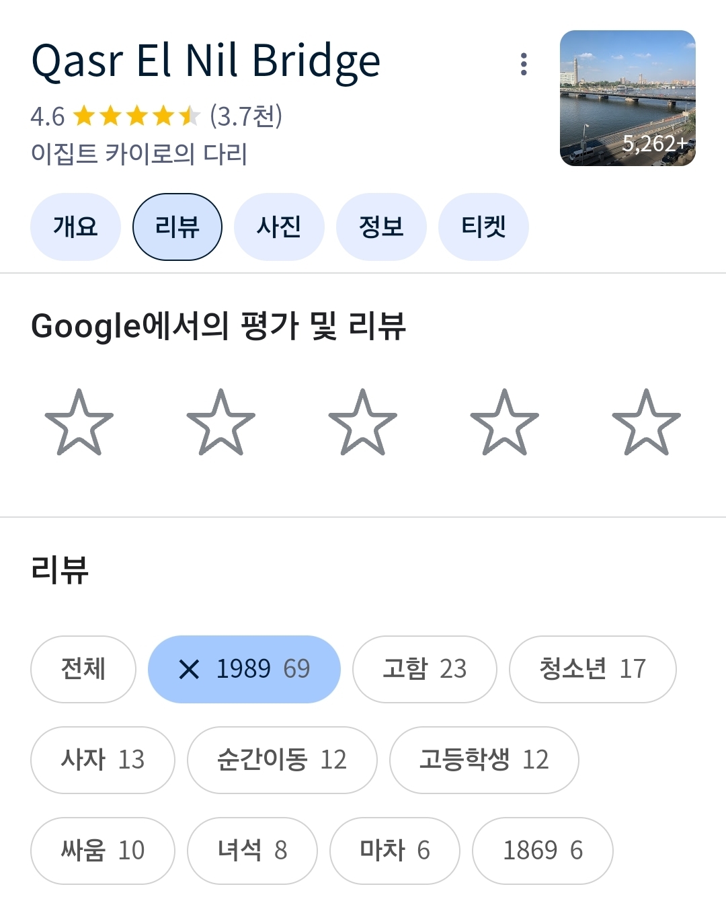Image resolution: width=726 pixels, height=897 pixels.
Task: Filter reviews by 청소년 17
Action: [593, 669]
